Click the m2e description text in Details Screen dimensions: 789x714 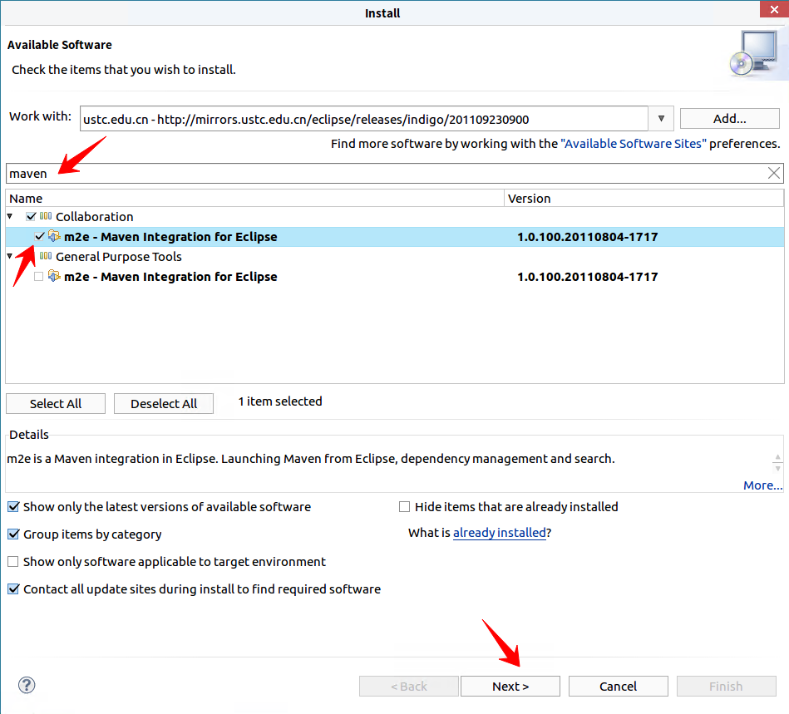click(x=311, y=459)
